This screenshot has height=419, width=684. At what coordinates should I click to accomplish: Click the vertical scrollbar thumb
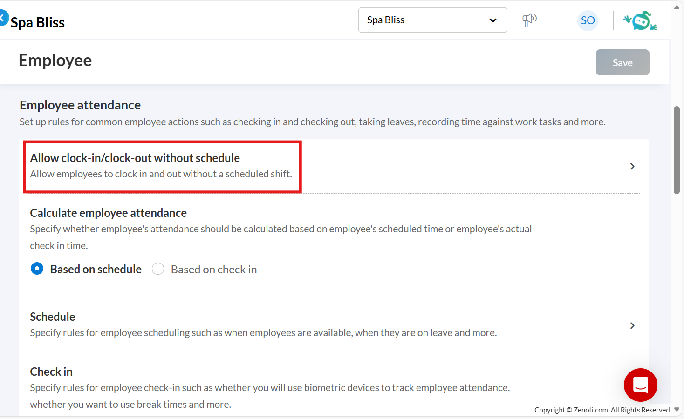click(677, 150)
